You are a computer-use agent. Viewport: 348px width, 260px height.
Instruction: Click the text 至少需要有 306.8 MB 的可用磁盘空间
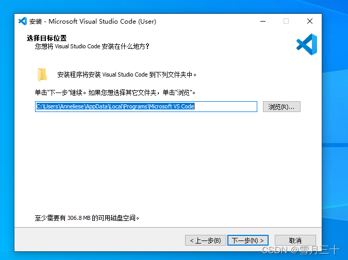87,218
